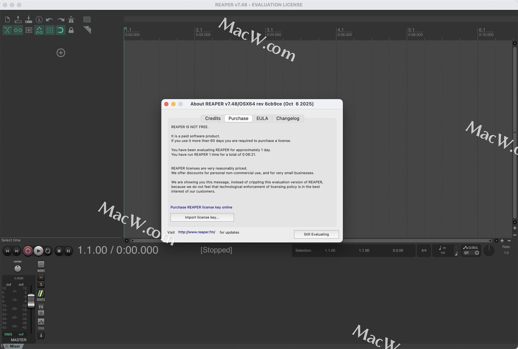Click the Import license key button
This screenshot has width=518, height=349.
click(202, 217)
